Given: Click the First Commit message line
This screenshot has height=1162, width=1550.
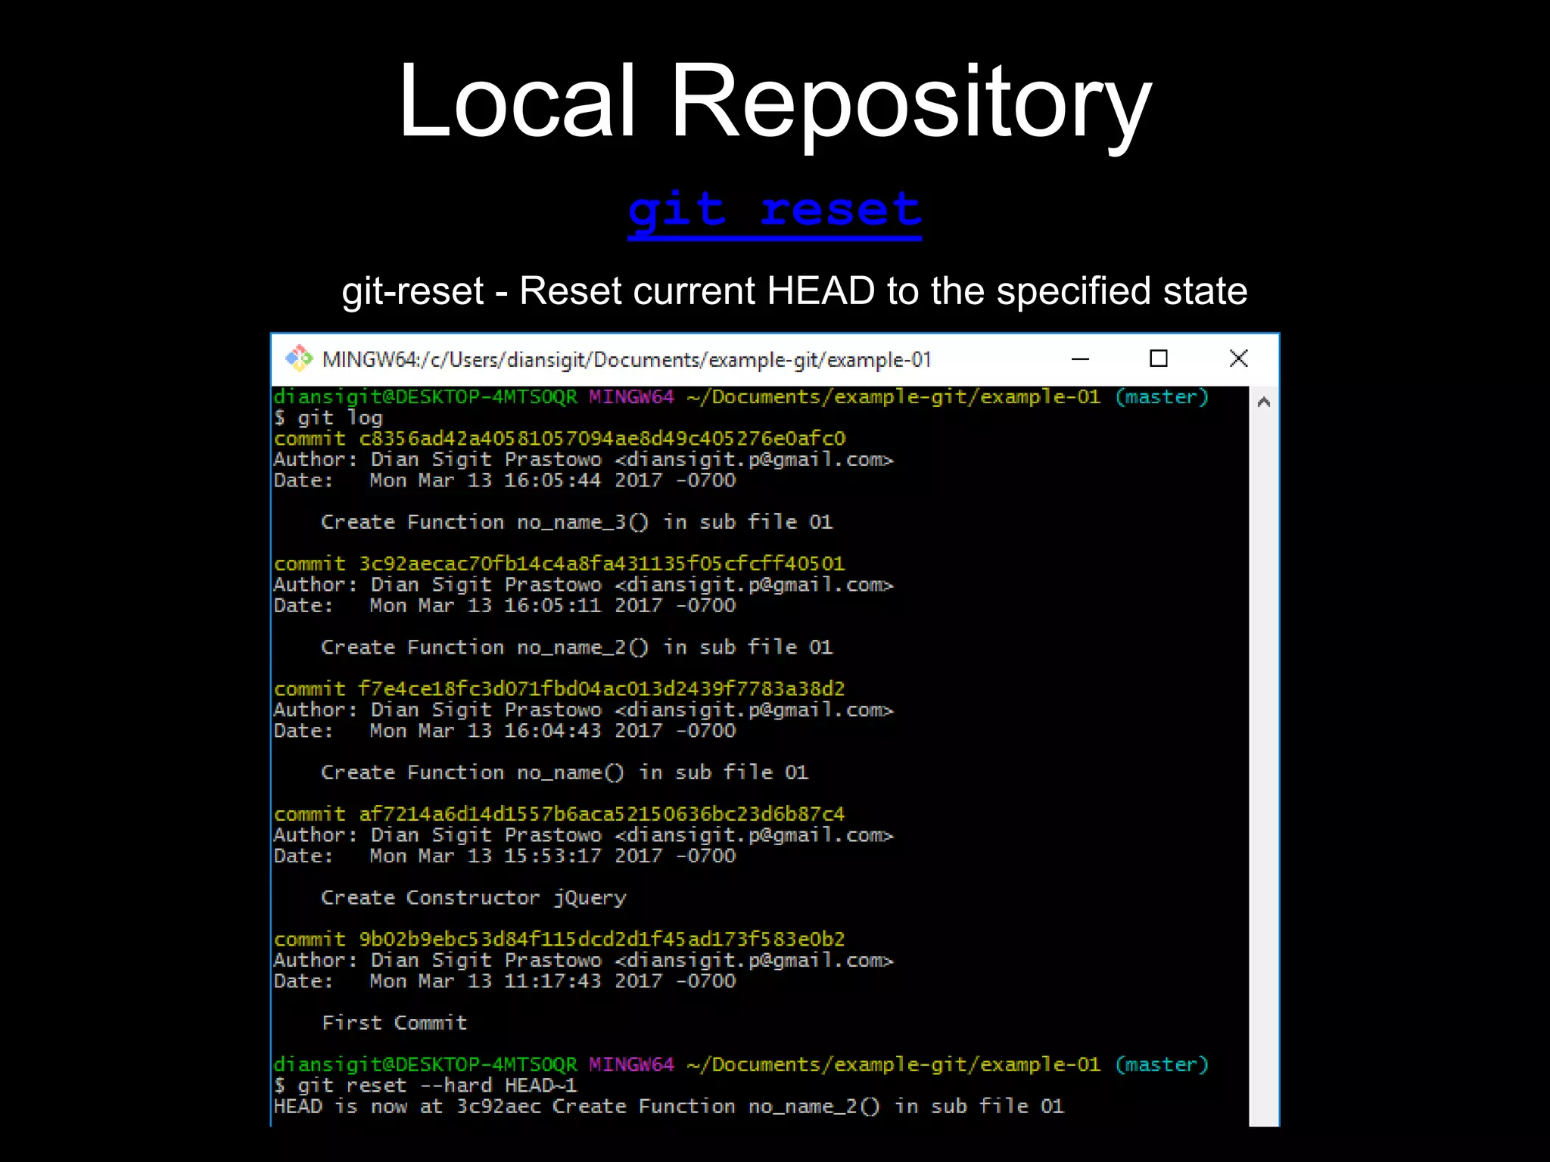Looking at the screenshot, I should point(394,1023).
